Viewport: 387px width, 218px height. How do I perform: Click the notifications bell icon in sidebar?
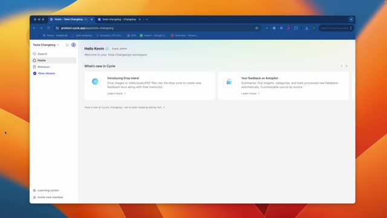point(67,45)
